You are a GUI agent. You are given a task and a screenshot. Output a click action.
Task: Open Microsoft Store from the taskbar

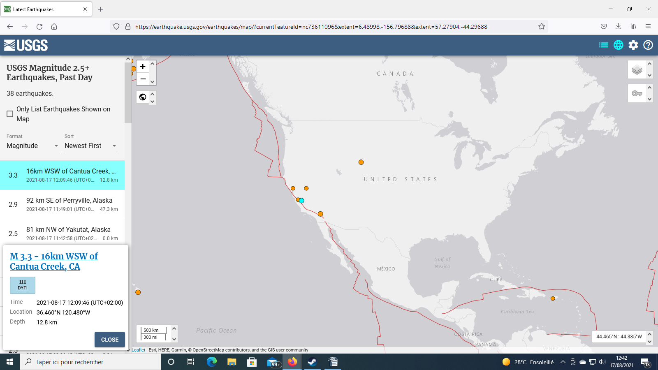pos(252,362)
